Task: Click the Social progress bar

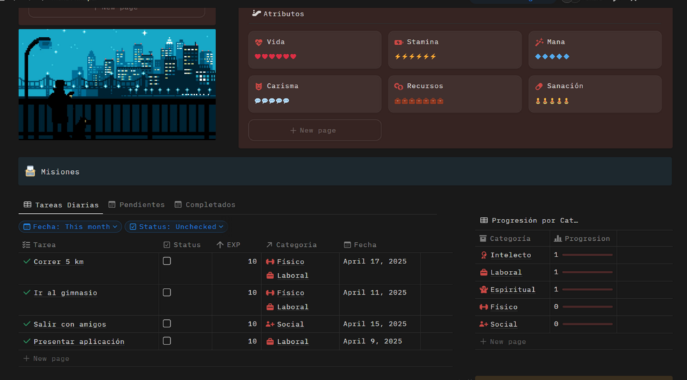Action: pos(587,324)
